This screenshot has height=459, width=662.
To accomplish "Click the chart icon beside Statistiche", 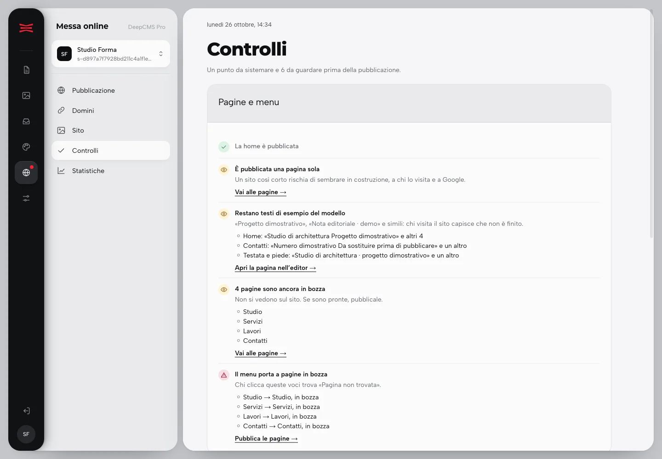I will tap(61, 171).
